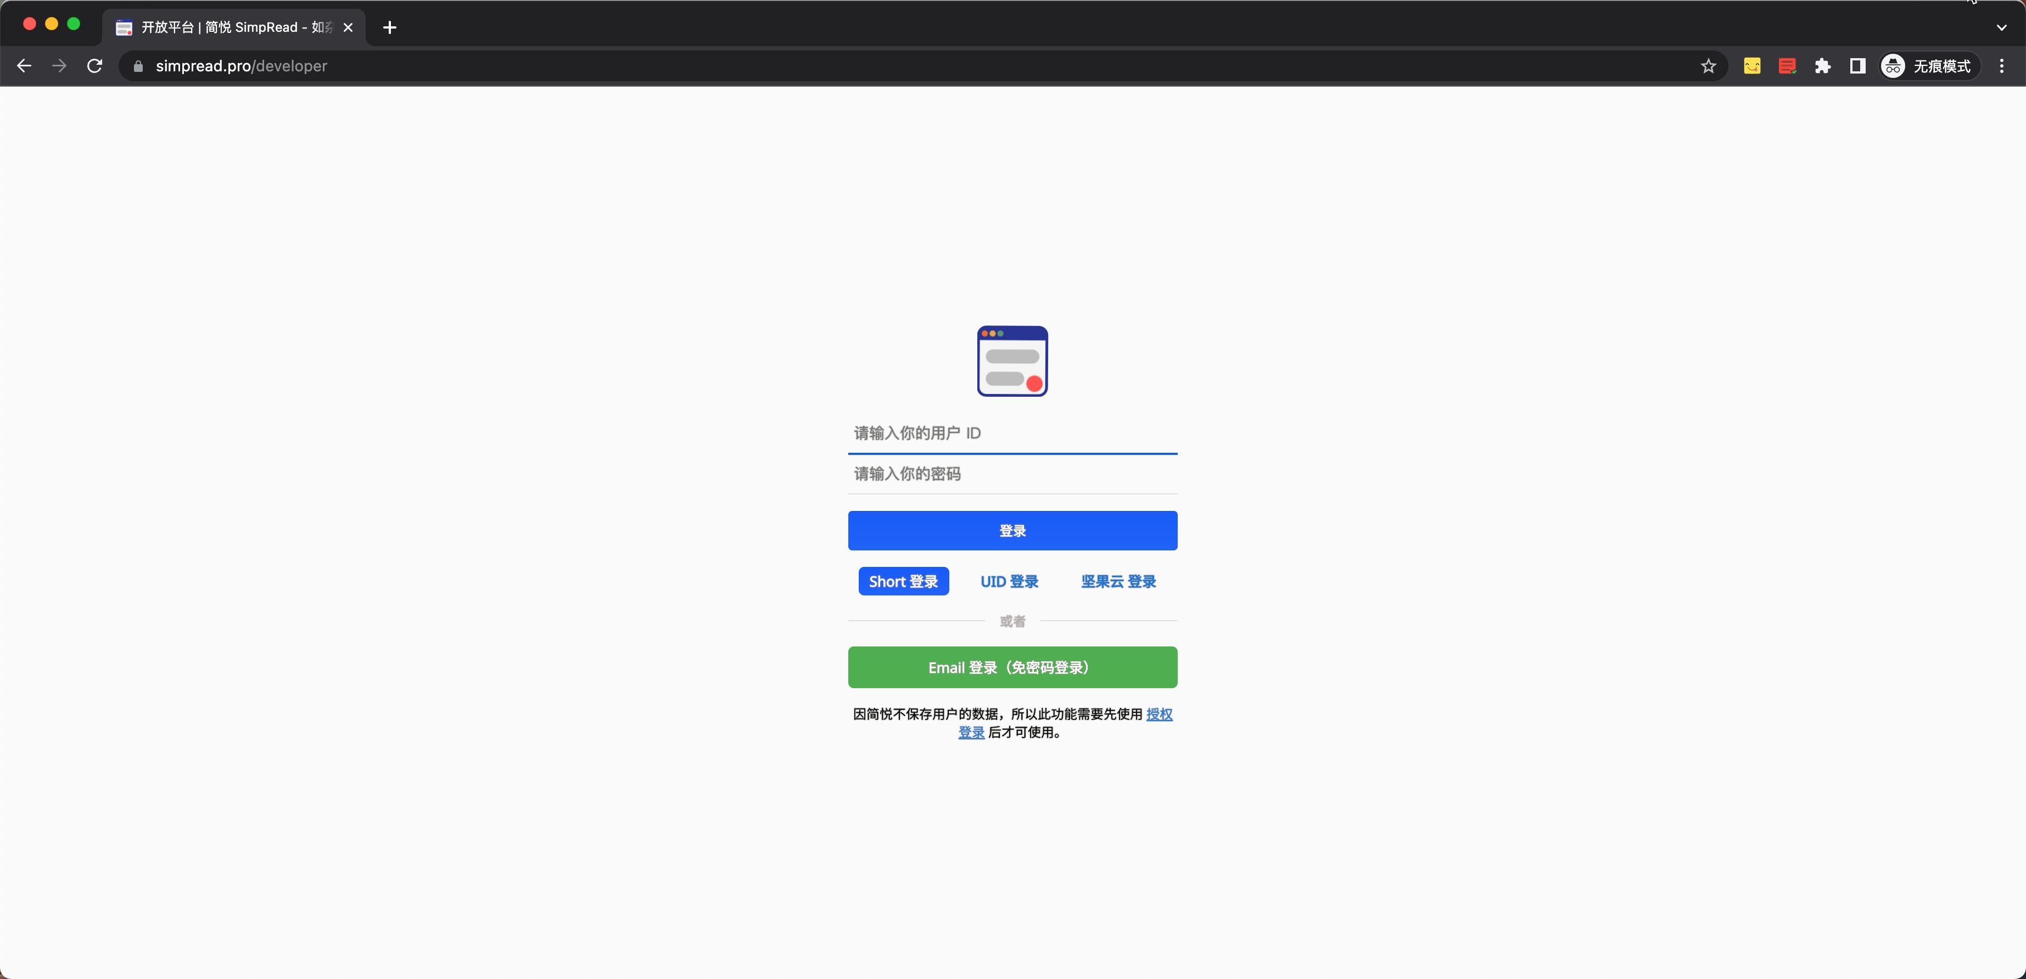
Task: Open a new browser tab
Action: pyautogui.click(x=389, y=27)
